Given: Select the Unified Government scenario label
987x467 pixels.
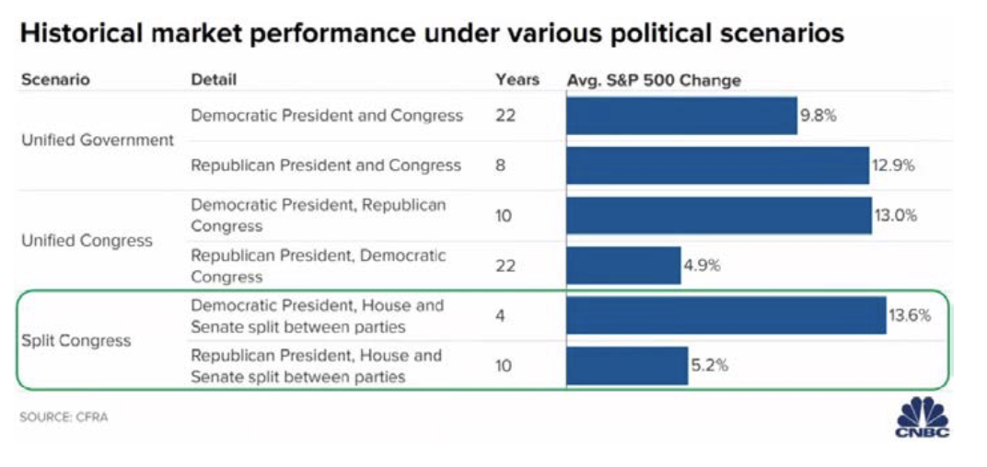Looking at the screenshot, I should pyautogui.click(x=98, y=141).
